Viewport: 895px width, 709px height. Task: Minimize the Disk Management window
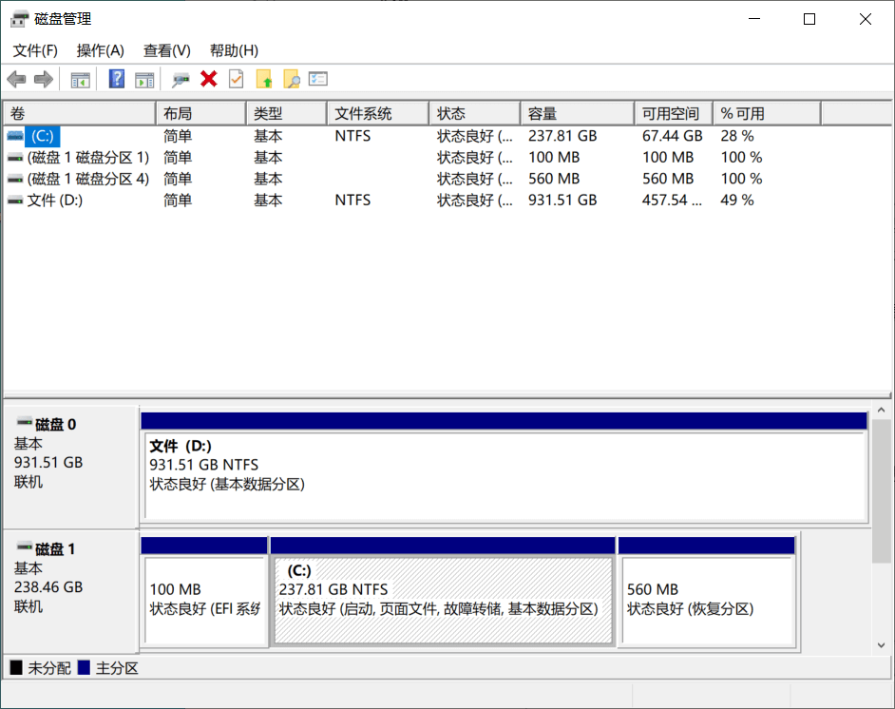point(754,19)
